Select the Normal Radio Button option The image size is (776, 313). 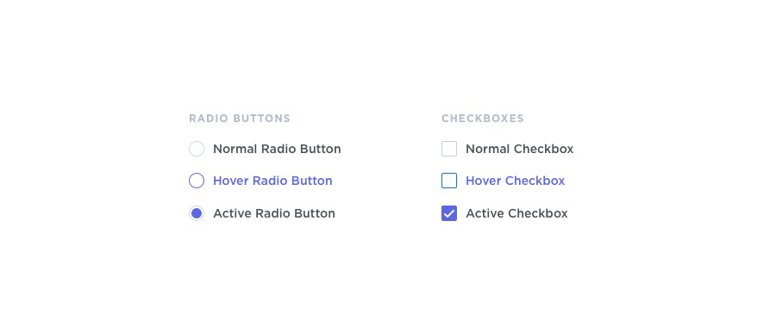(197, 149)
